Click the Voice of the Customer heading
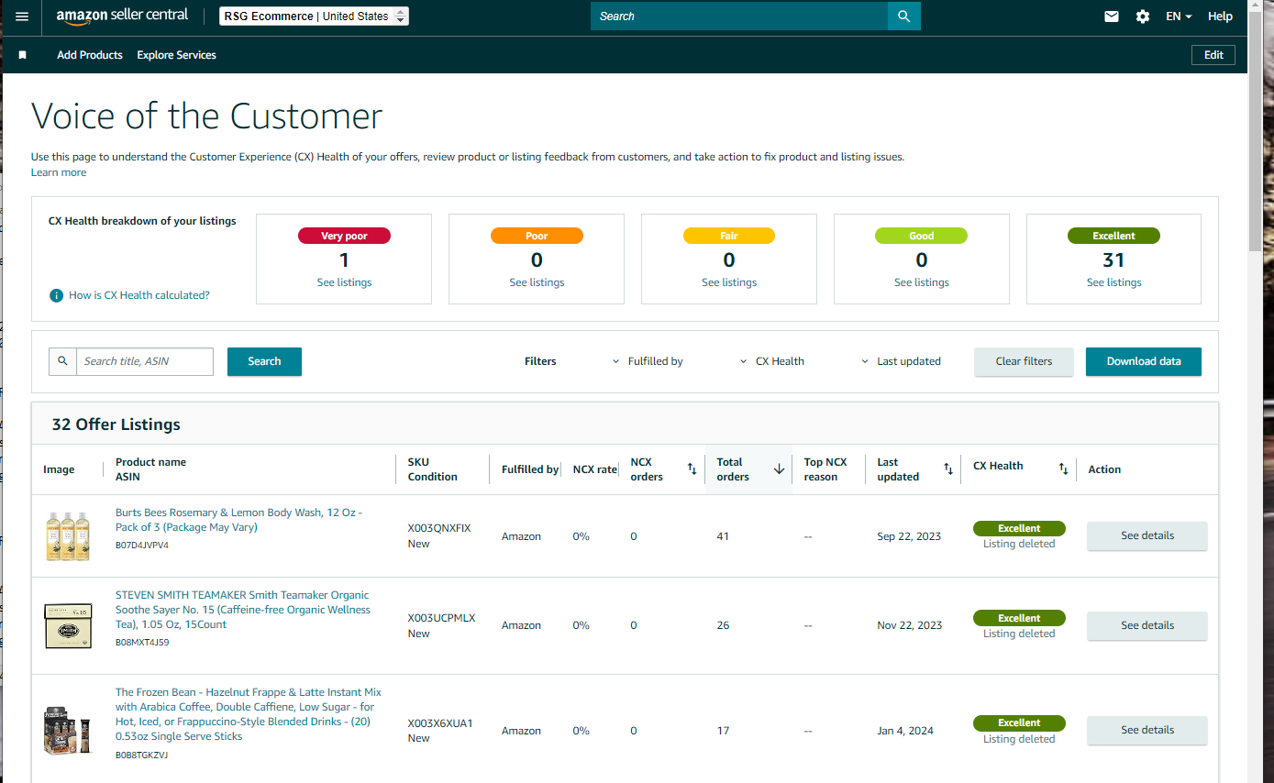The height and width of the screenshot is (783, 1274). pos(207,116)
